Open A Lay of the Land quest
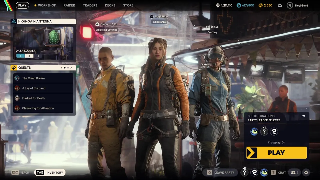Screen dimensions: 320x180 [43, 88]
